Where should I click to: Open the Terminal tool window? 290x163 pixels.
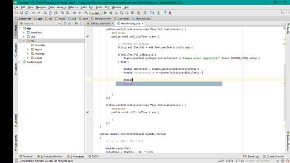tap(26, 156)
